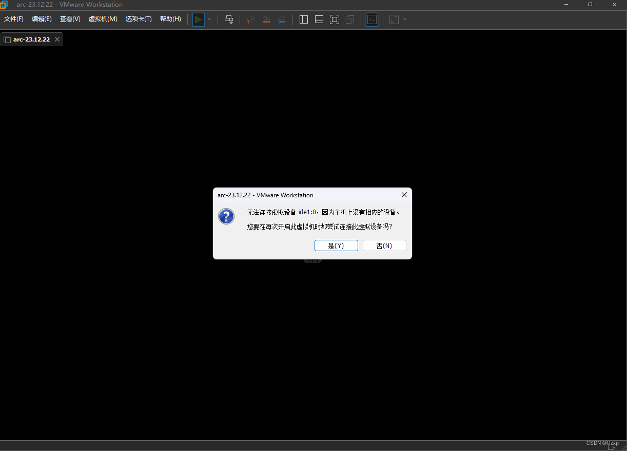Toggle the thumbnail bar view icon
This screenshot has width=627, height=451.
[319, 19]
